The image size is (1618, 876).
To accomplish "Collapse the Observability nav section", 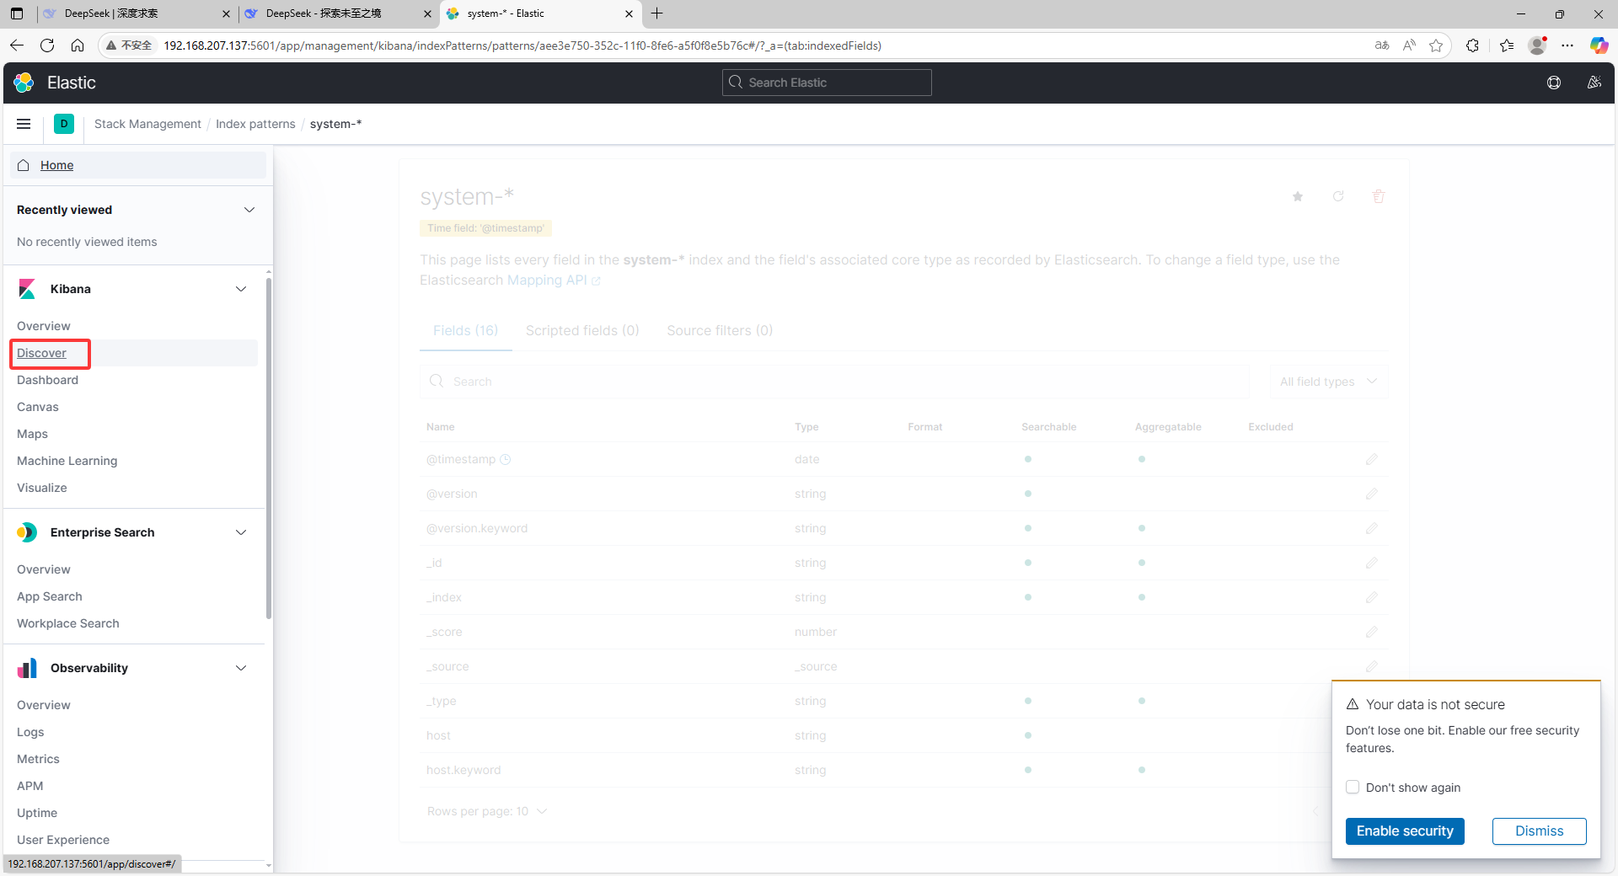I will coord(241,668).
